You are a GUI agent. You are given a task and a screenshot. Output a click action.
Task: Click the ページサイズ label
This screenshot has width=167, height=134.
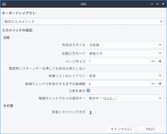tap(75, 61)
